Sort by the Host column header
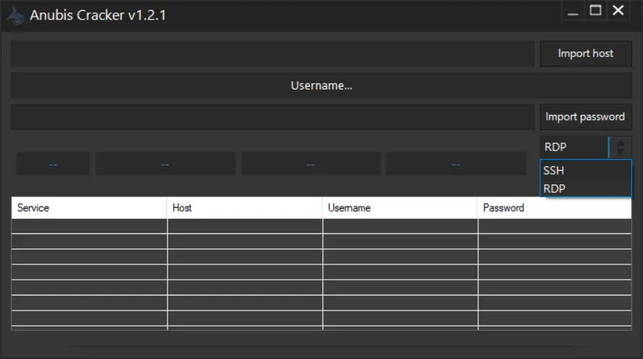 pos(244,208)
